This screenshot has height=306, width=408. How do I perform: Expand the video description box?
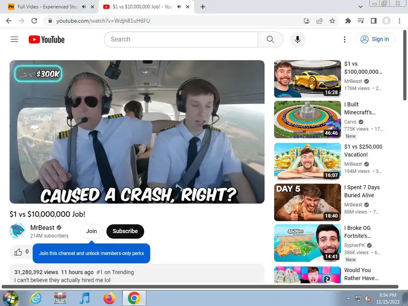[x=137, y=274]
